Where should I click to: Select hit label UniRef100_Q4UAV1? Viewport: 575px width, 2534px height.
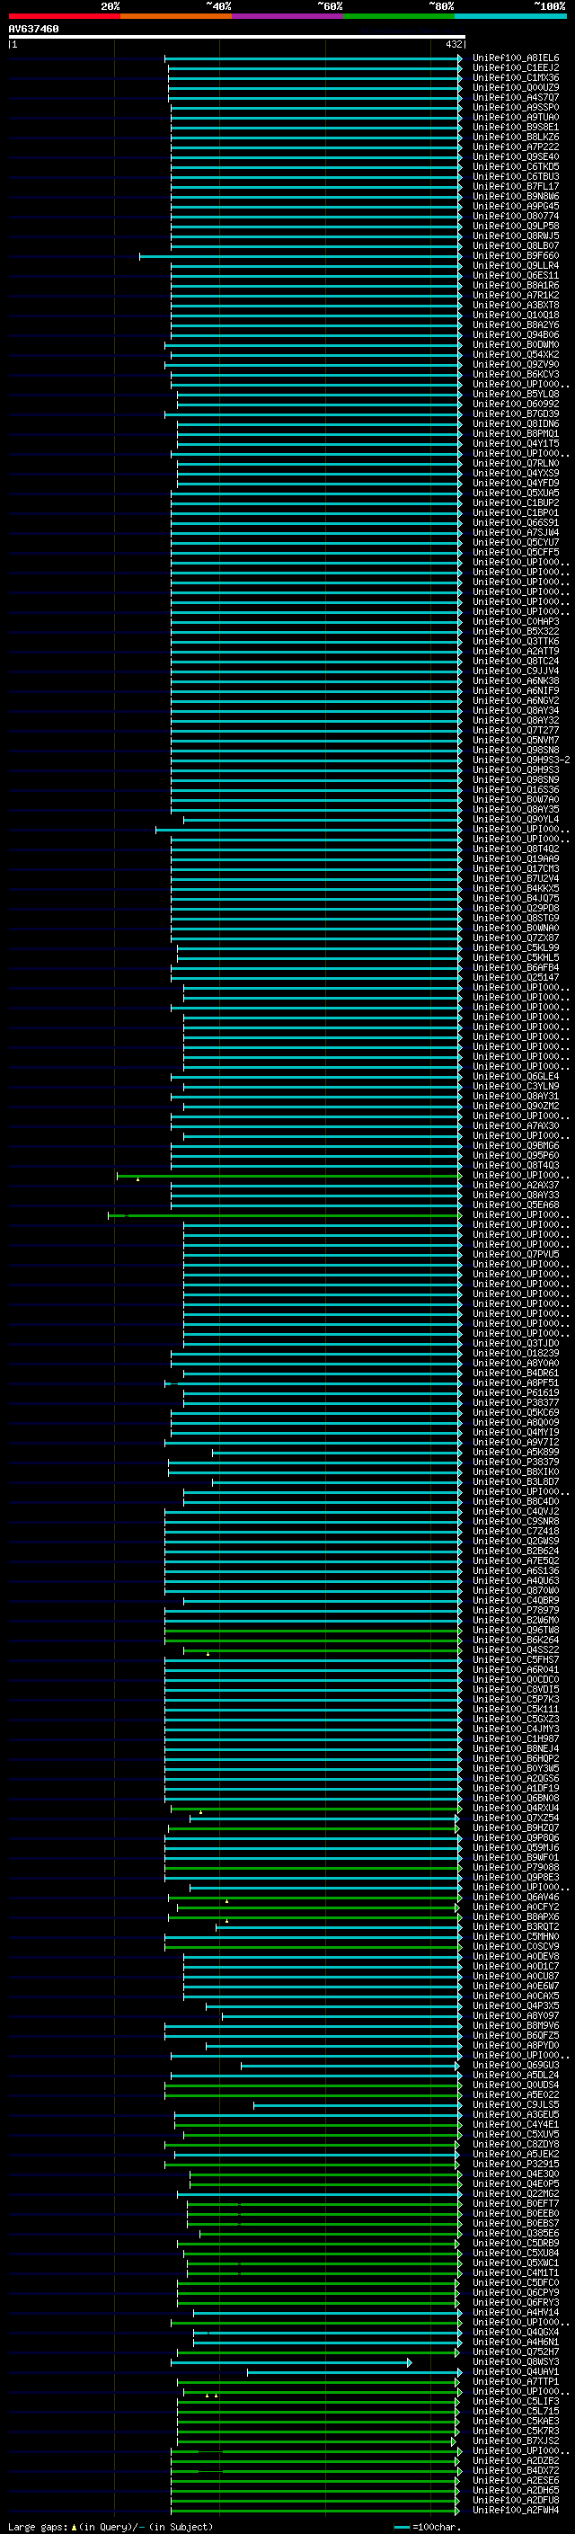point(515,2373)
